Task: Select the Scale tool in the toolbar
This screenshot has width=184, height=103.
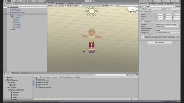Action: pyautogui.click(x=16, y=1)
